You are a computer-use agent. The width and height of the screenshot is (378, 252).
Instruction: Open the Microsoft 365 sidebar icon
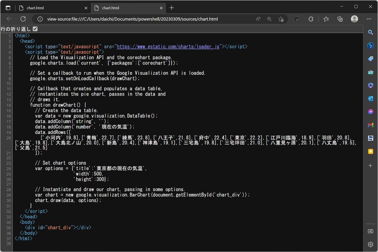370,85
